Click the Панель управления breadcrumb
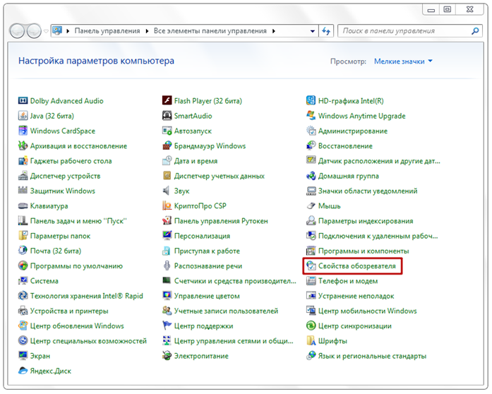This screenshot has width=492, height=394. click(107, 31)
